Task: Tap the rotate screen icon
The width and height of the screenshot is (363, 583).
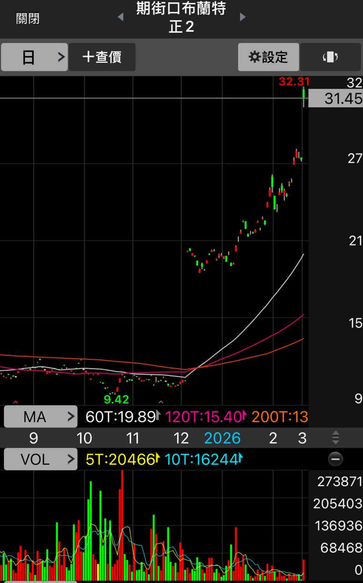Action: click(331, 57)
